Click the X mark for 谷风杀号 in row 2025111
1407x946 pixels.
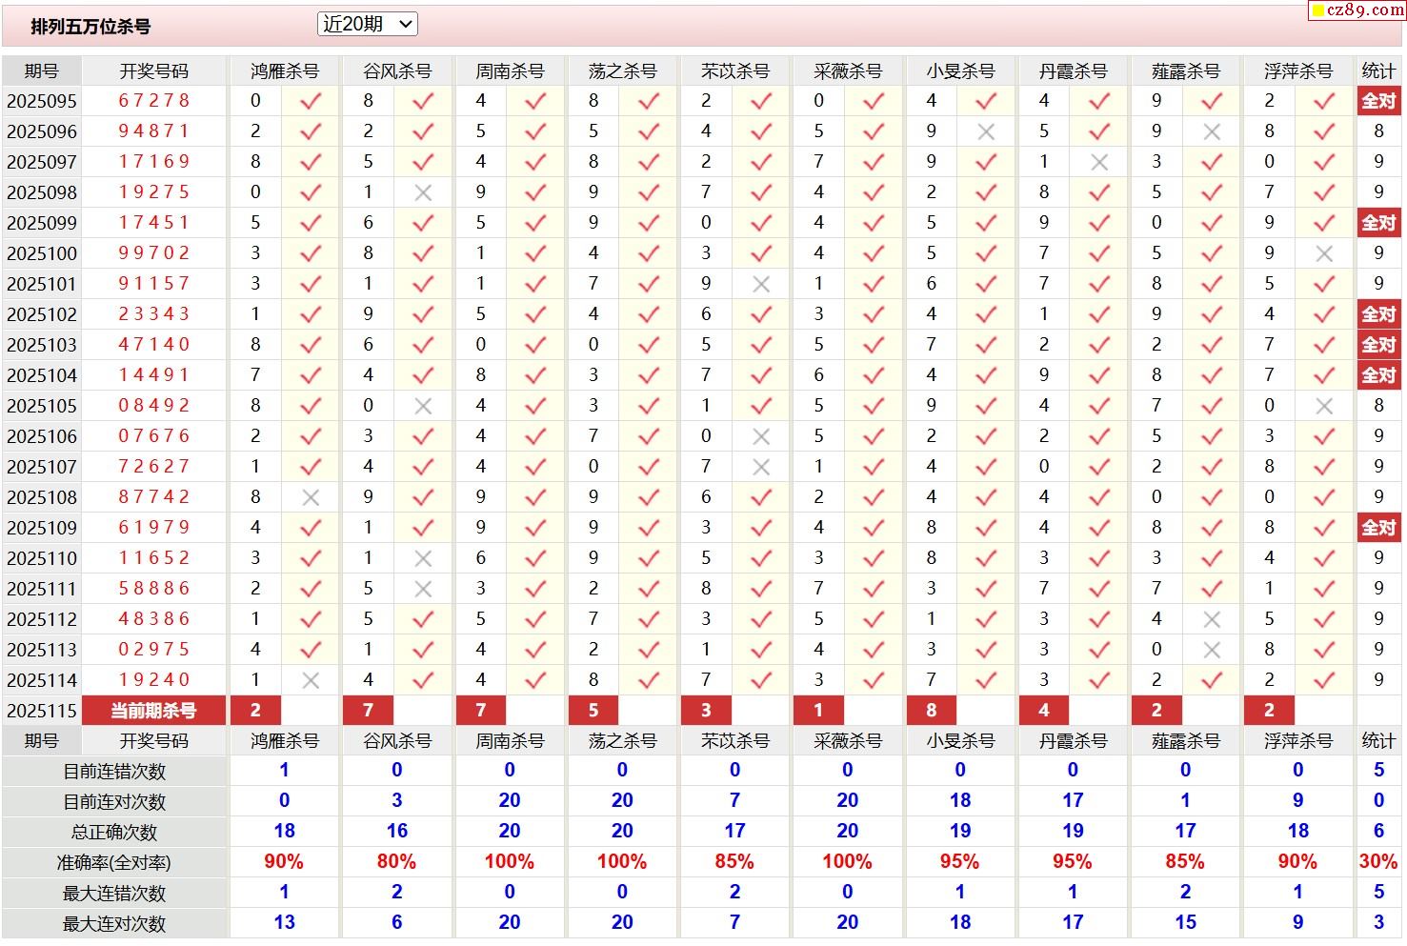[423, 589]
